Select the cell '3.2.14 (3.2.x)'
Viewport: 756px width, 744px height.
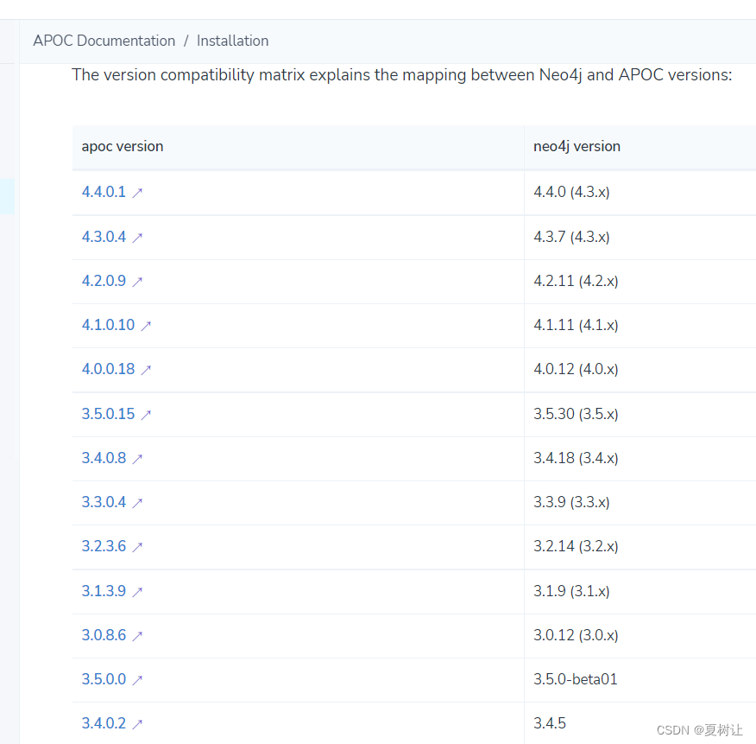point(640,546)
